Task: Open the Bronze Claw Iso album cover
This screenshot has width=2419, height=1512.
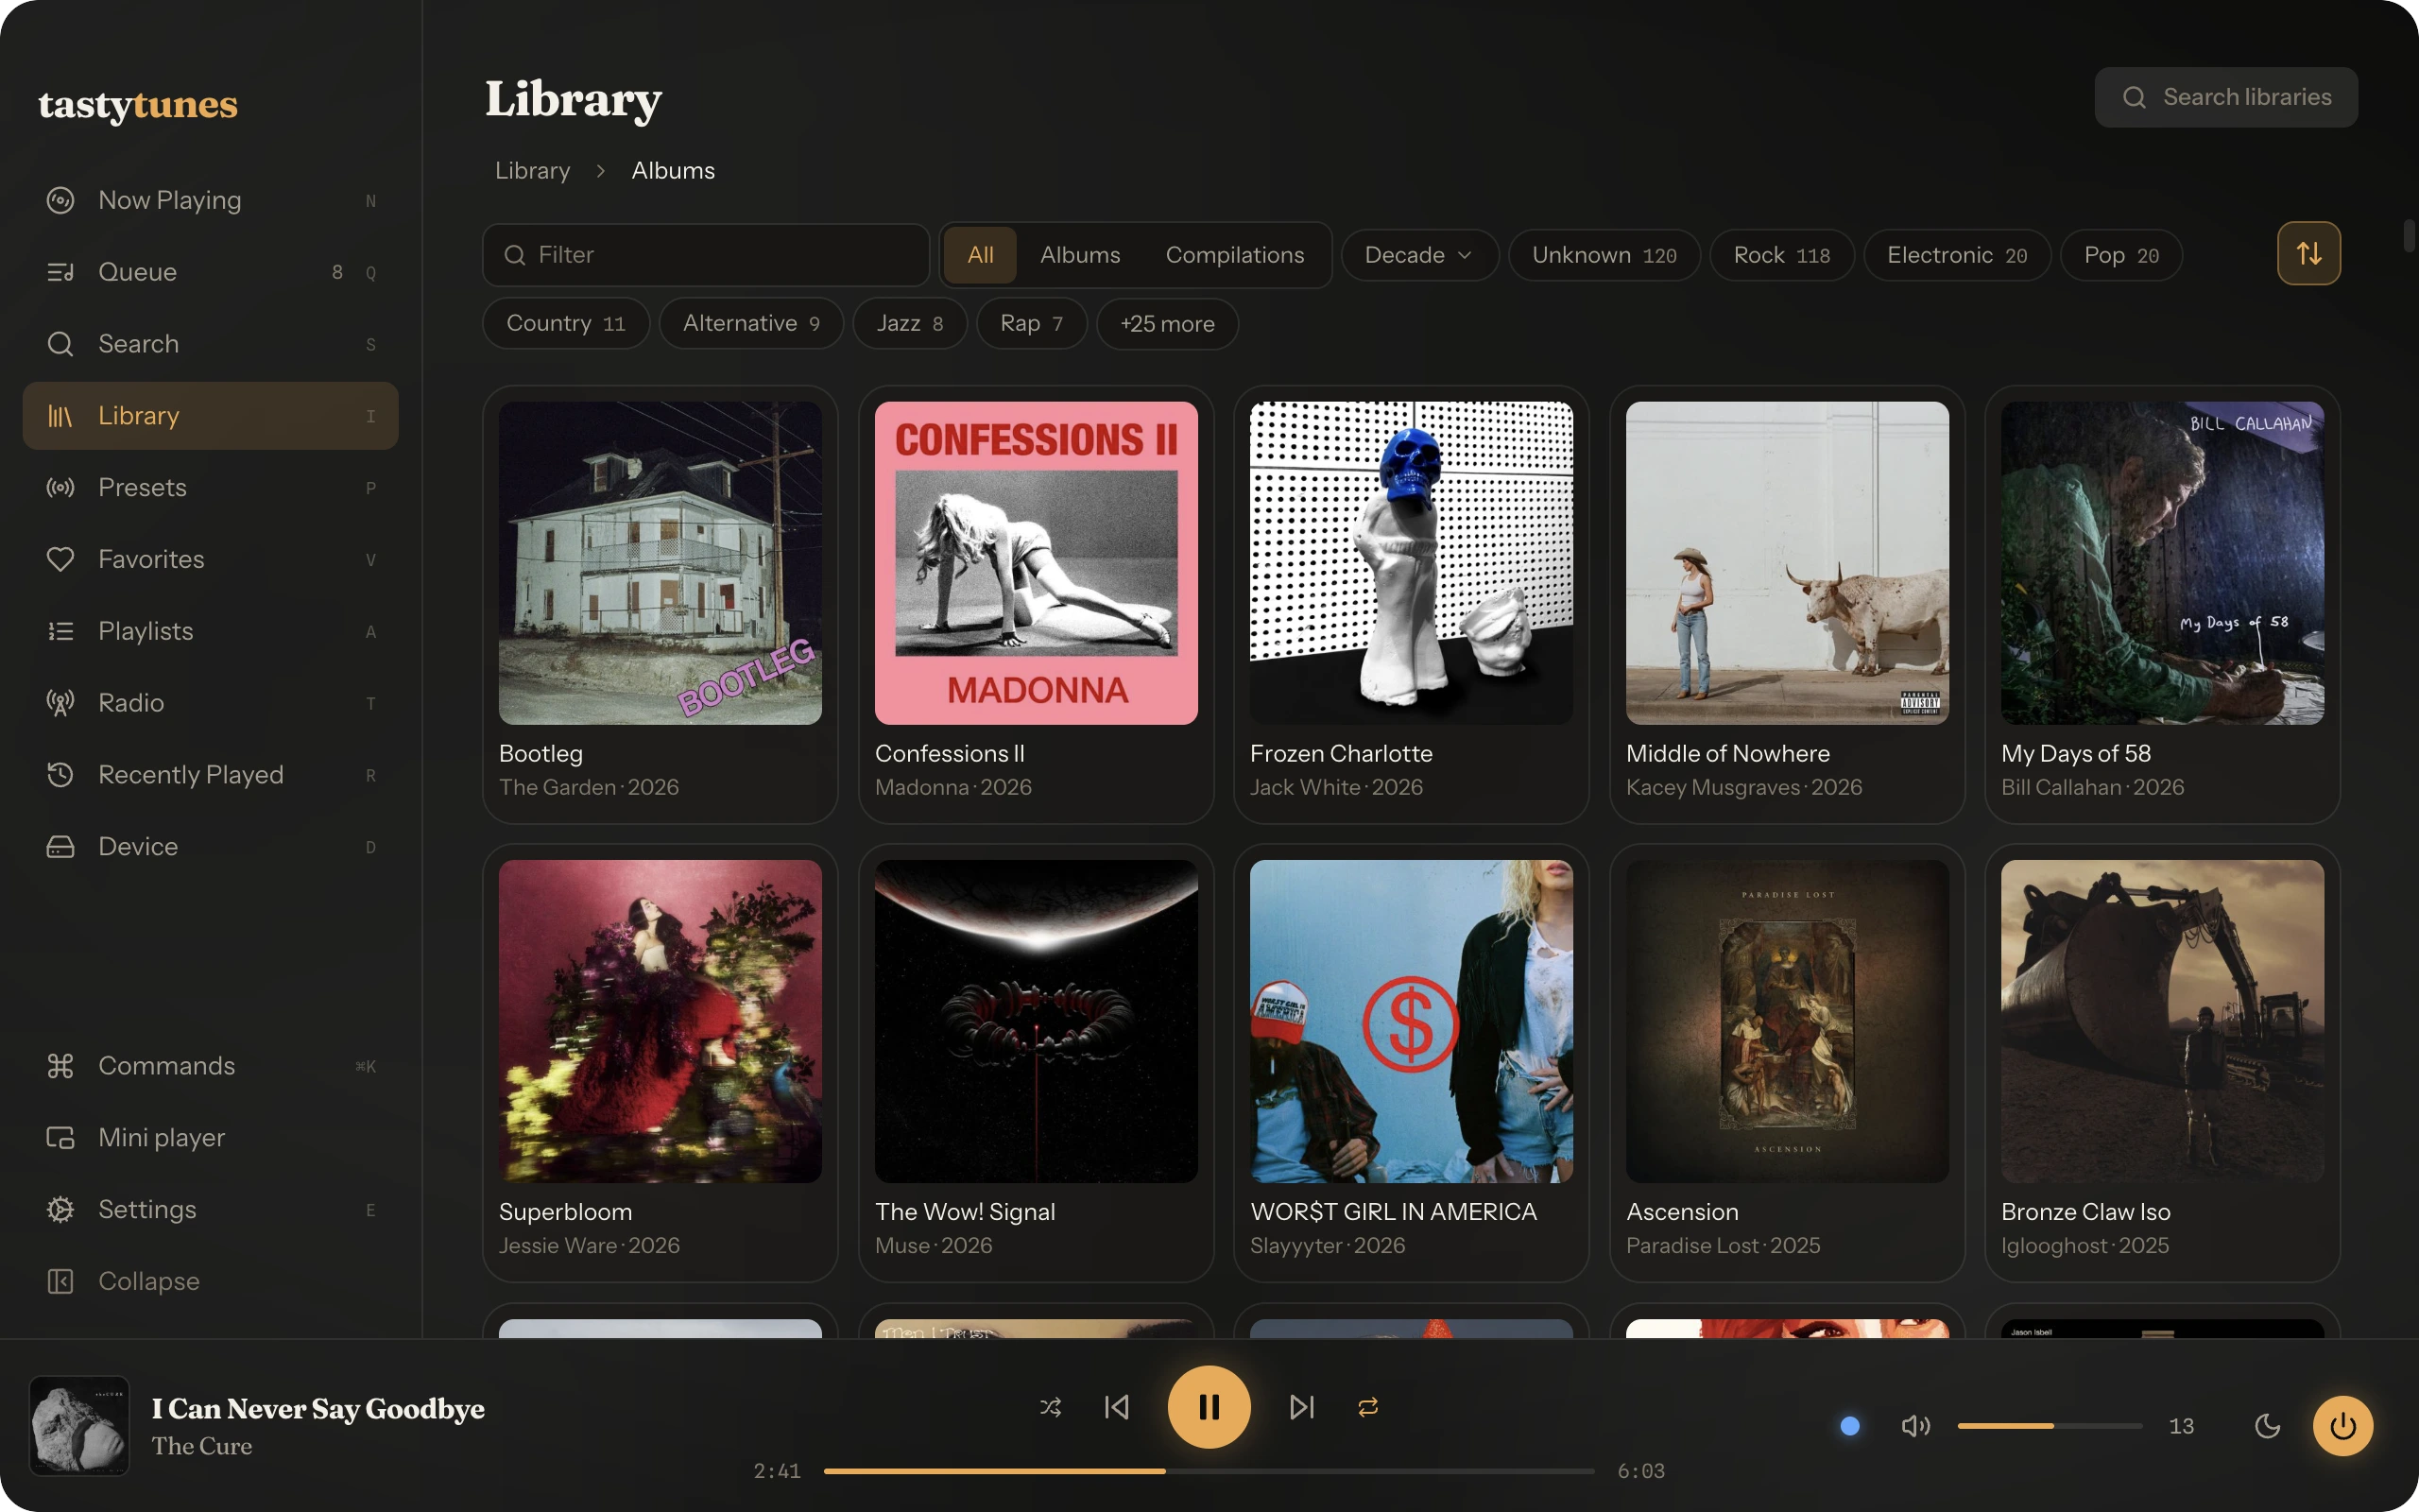Action: tap(2162, 1021)
